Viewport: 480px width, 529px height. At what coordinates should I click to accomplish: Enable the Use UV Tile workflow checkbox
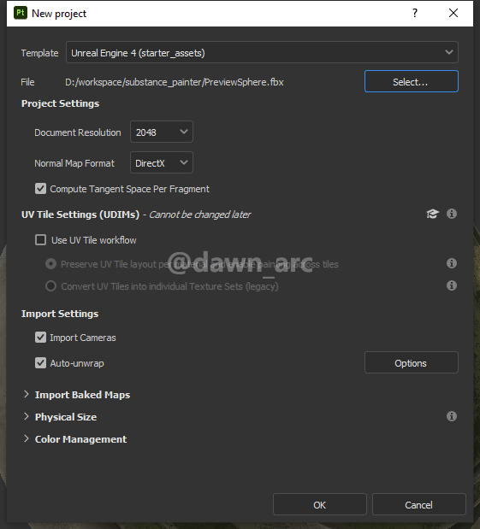pyautogui.click(x=40, y=240)
